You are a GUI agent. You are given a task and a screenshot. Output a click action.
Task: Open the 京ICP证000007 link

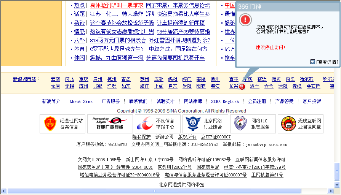point(216,137)
